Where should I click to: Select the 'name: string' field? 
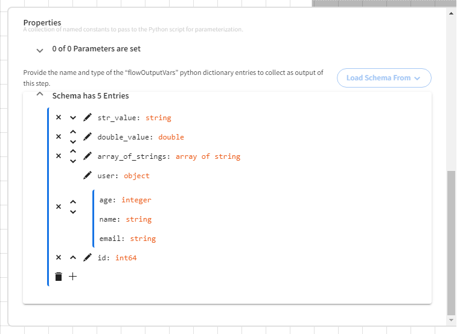point(126,219)
